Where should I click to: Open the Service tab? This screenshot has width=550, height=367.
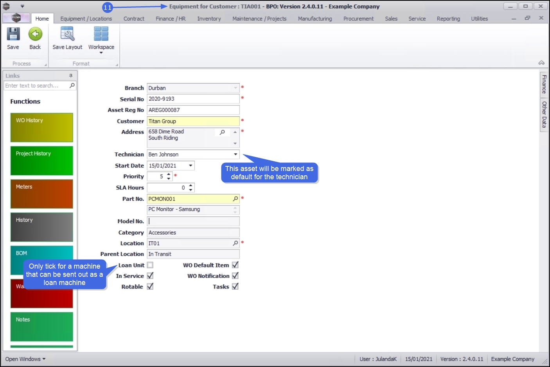[x=417, y=18]
